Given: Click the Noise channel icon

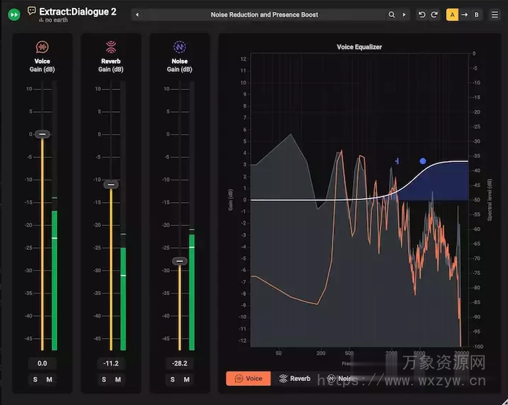Looking at the screenshot, I should coord(179,47).
